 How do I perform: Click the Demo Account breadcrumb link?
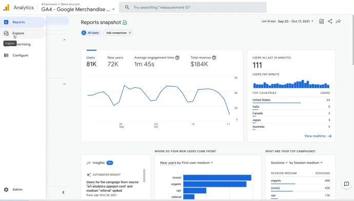pos(70,4)
